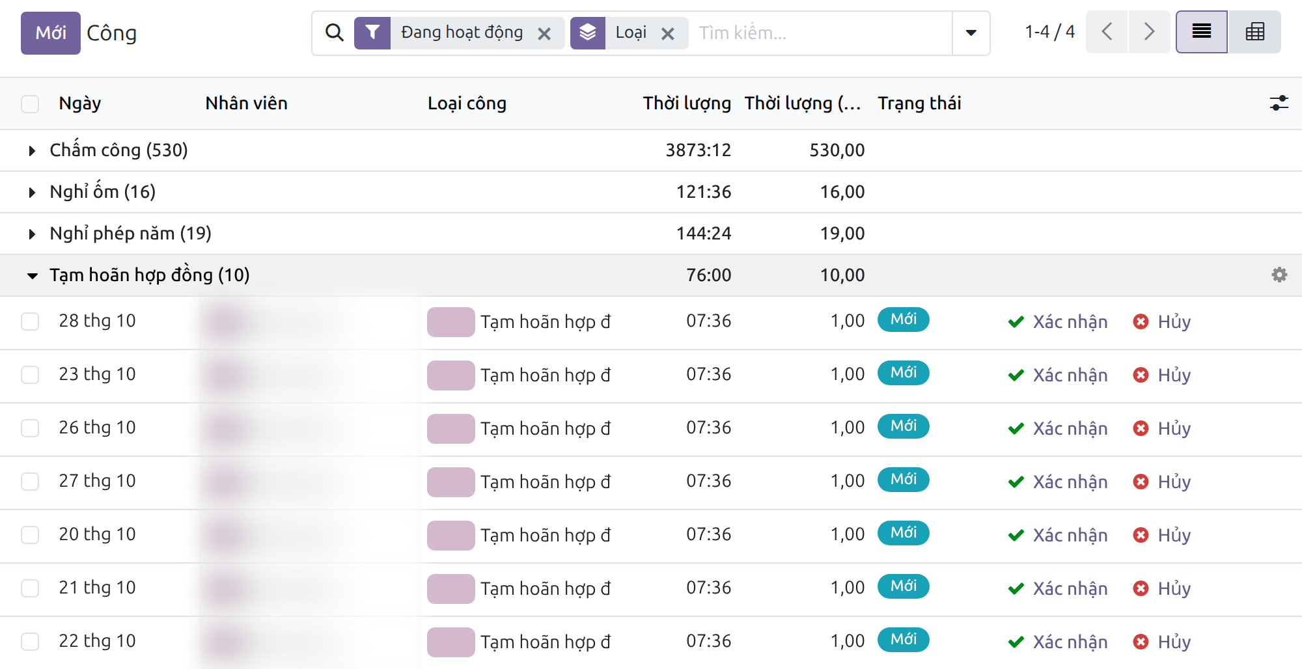Click the color tag in 20 thg 10 row
Image resolution: width=1302 pixels, height=669 pixels.
(x=450, y=536)
